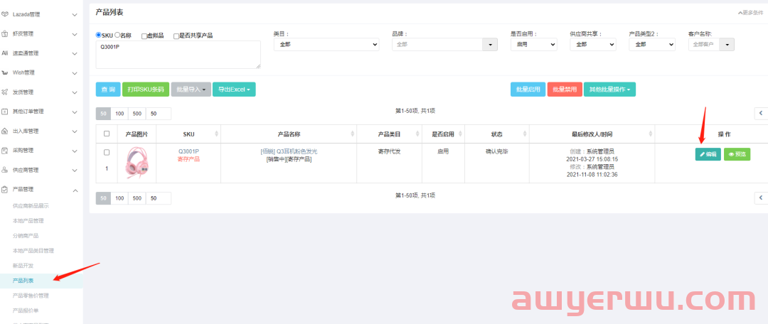Viewport: 768px width, 324px height.
Task: Click the 供应商管理 person icon
Action: click(6, 170)
